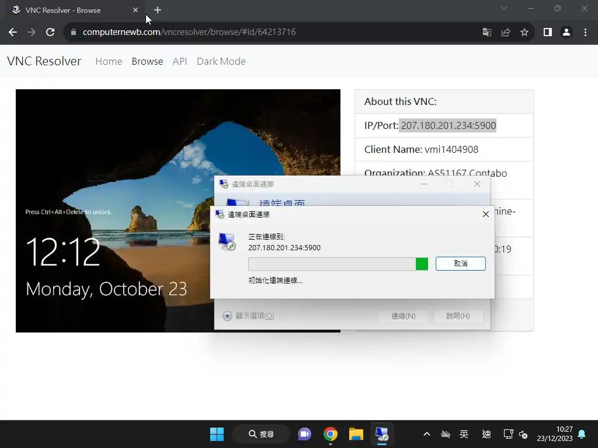Viewport: 598px width, 448px height.
Task: Open the notification bell icon
Action: [x=582, y=434]
